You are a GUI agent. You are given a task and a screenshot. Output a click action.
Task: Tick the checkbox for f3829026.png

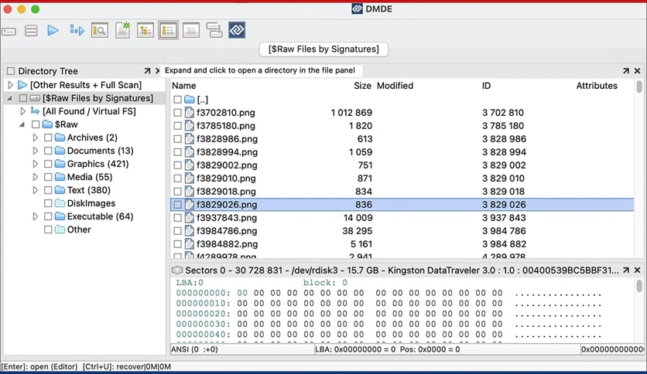click(x=177, y=205)
